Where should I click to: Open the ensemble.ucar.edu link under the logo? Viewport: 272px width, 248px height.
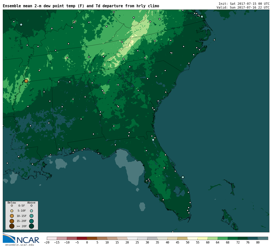pyautogui.click(x=19, y=245)
